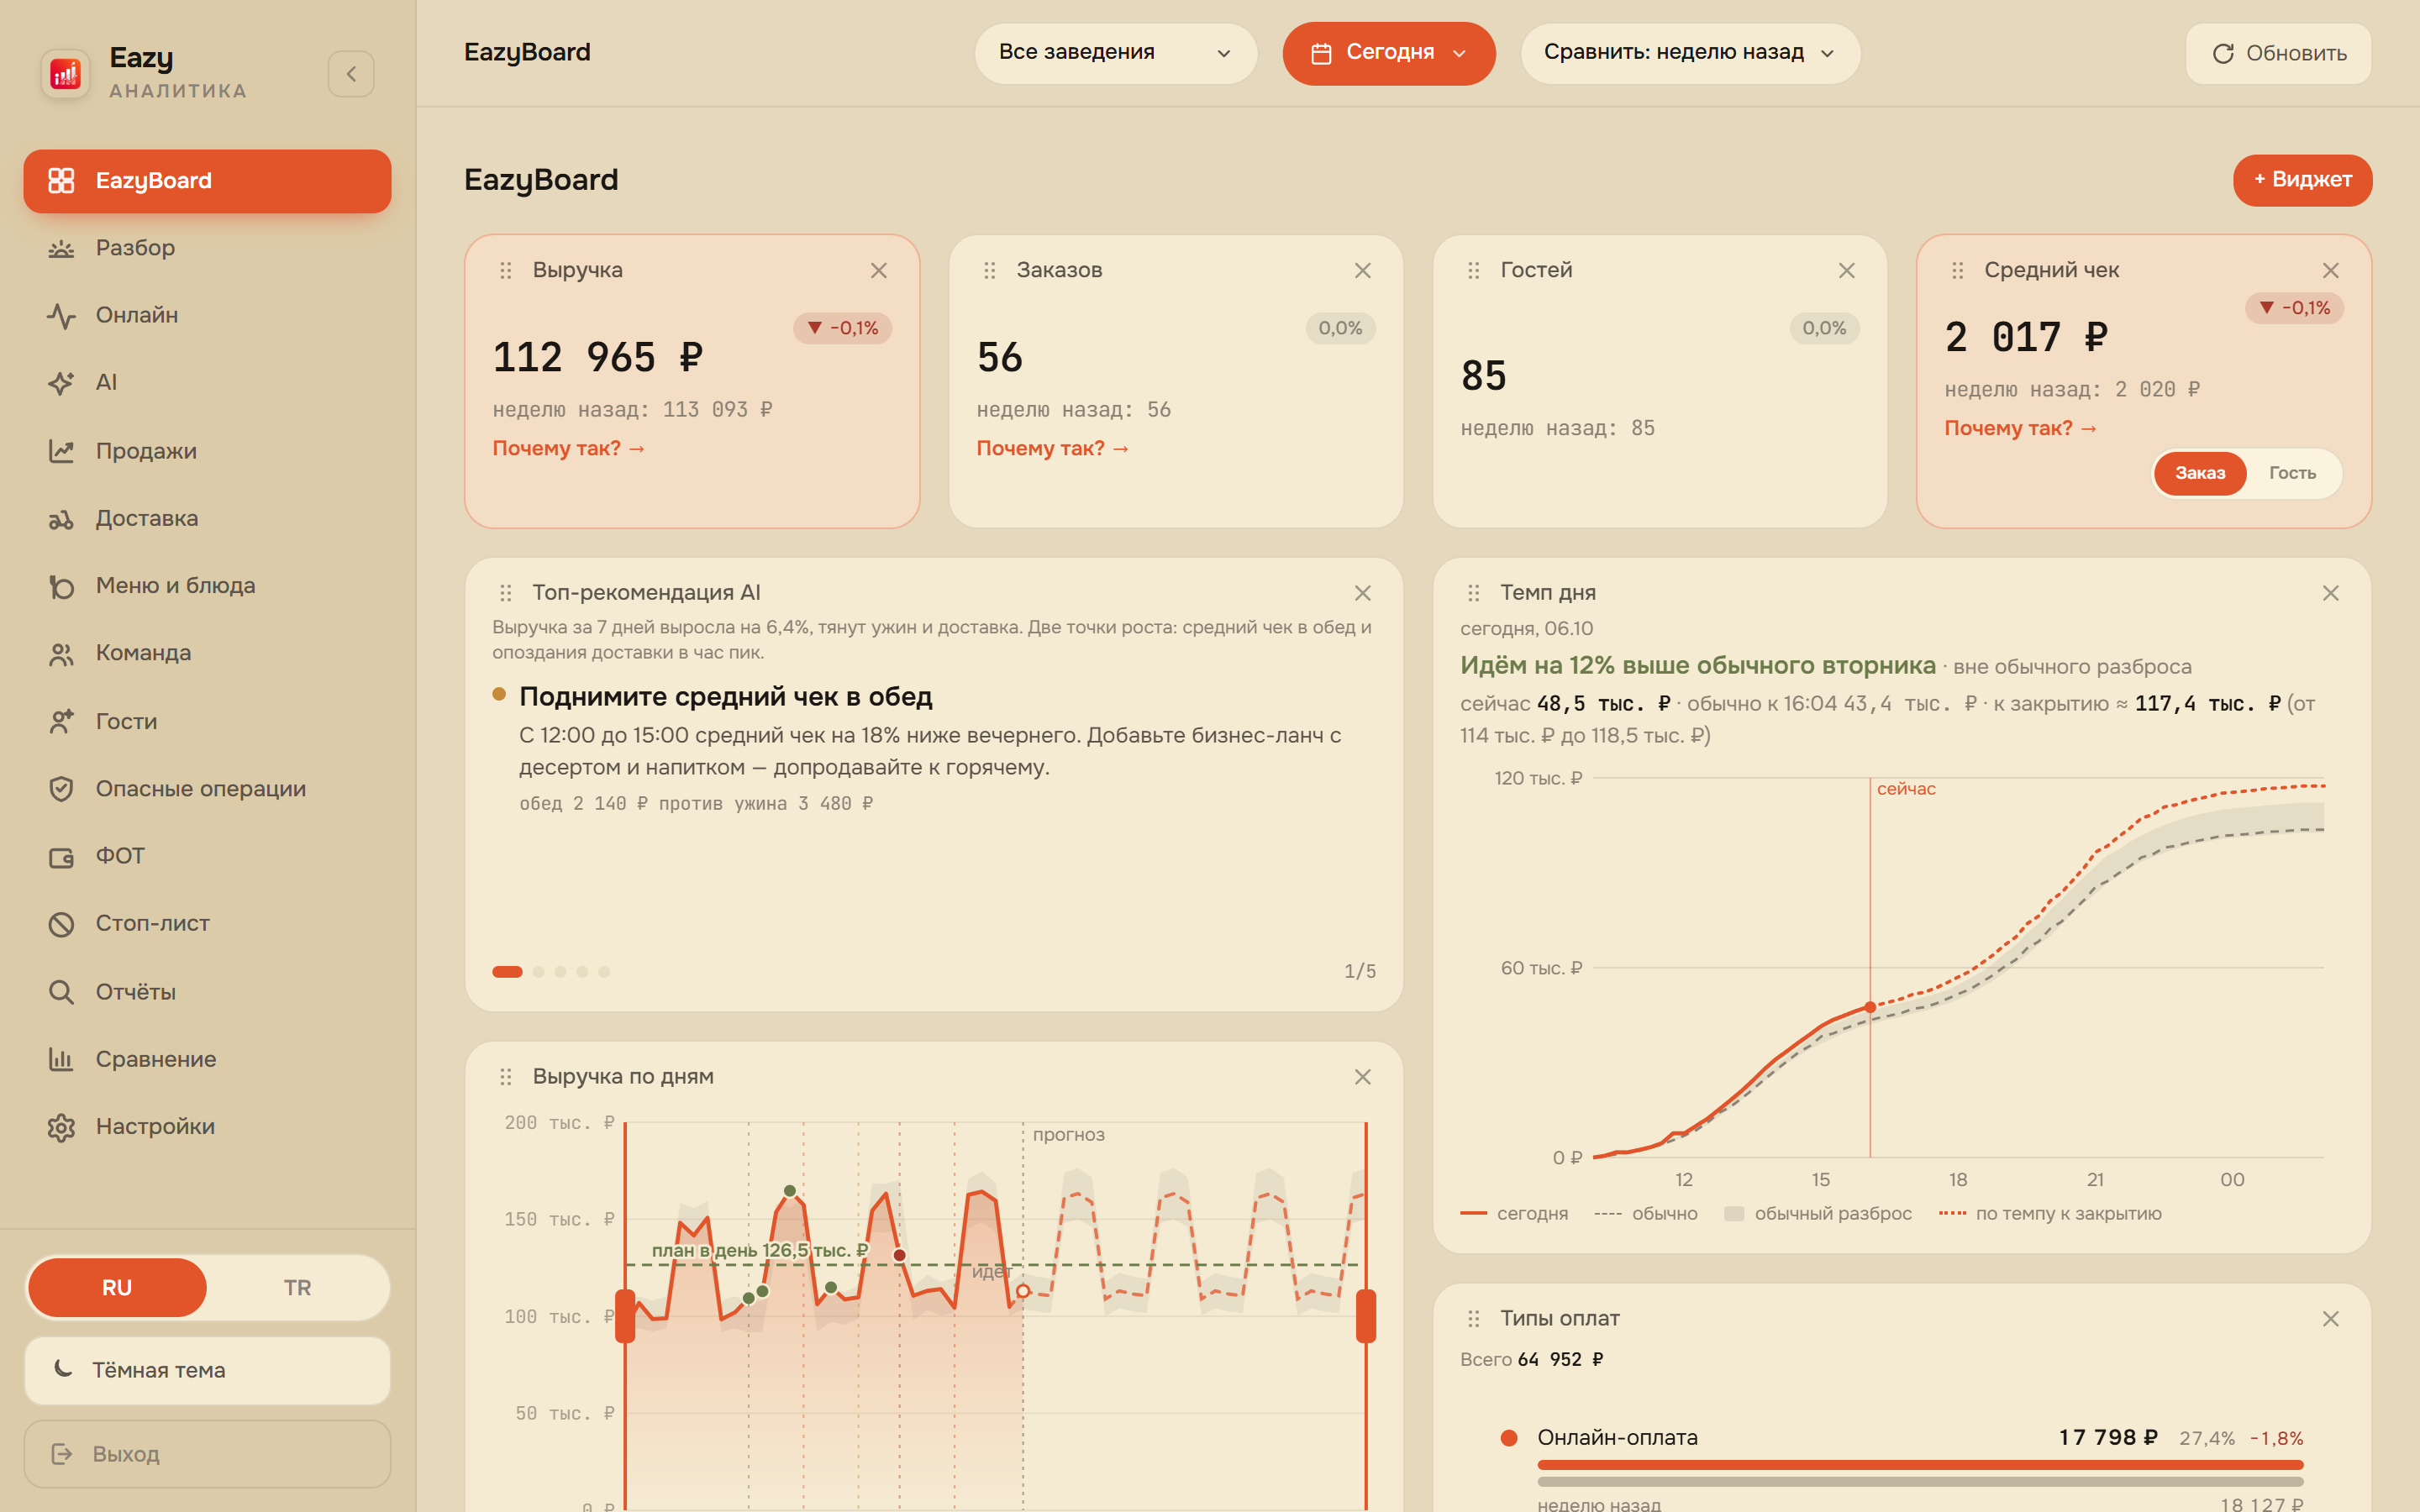Click the Eazy app logo icon
The width and height of the screenshot is (2420, 1512).
(x=66, y=74)
